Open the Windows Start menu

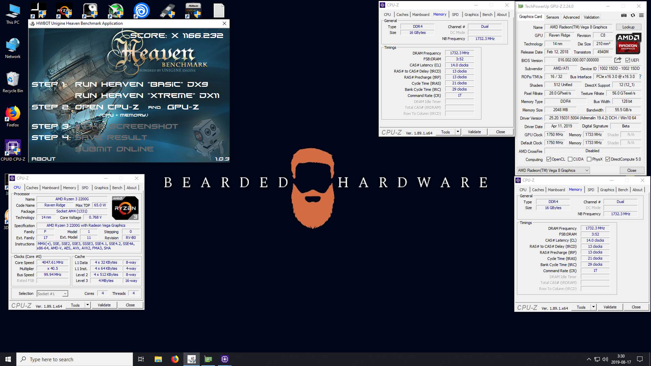pyautogui.click(x=8, y=359)
